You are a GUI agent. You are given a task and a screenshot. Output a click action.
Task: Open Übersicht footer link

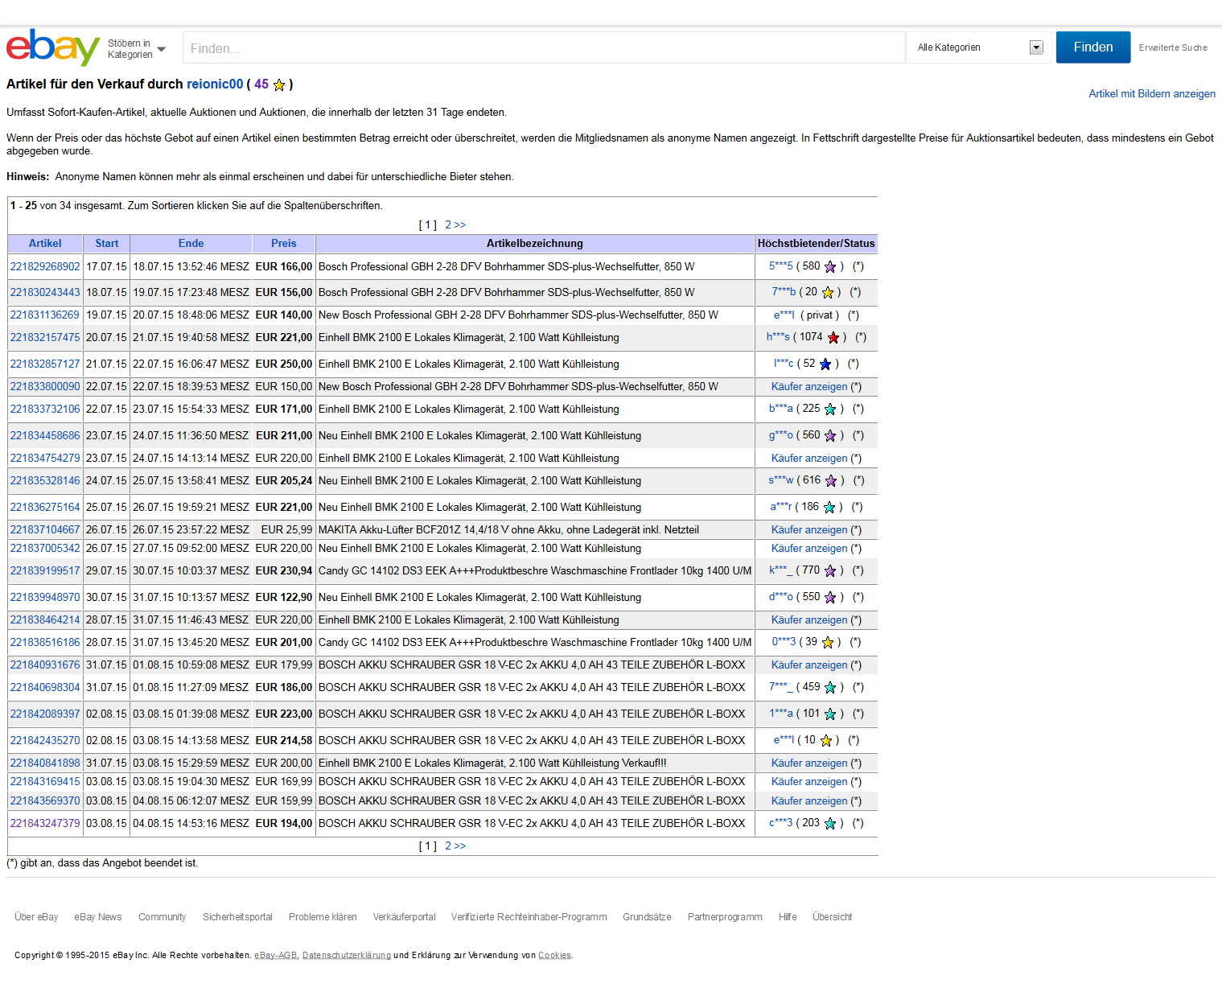(x=832, y=917)
